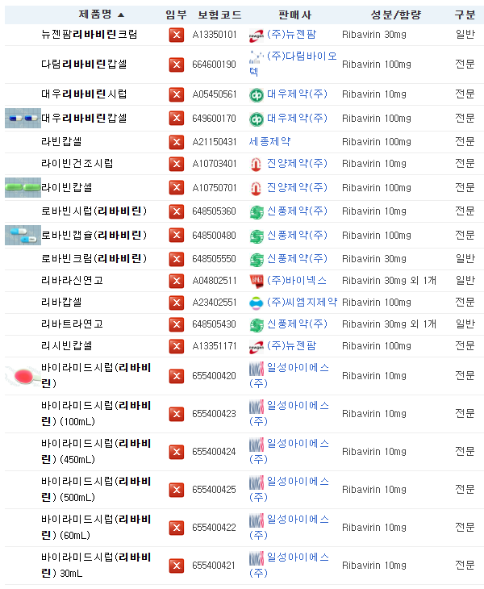This screenshot has width=484, height=589.
Task: Select product name 라이빈건조시럽
Action: coord(77,164)
